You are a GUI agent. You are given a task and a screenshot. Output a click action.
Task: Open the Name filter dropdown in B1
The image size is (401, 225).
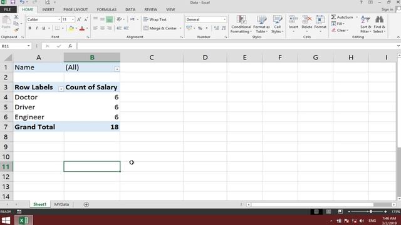pos(117,69)
